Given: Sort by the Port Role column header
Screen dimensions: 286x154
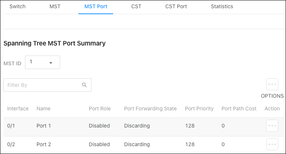Looking at the screenshot, I should point(100,109).
